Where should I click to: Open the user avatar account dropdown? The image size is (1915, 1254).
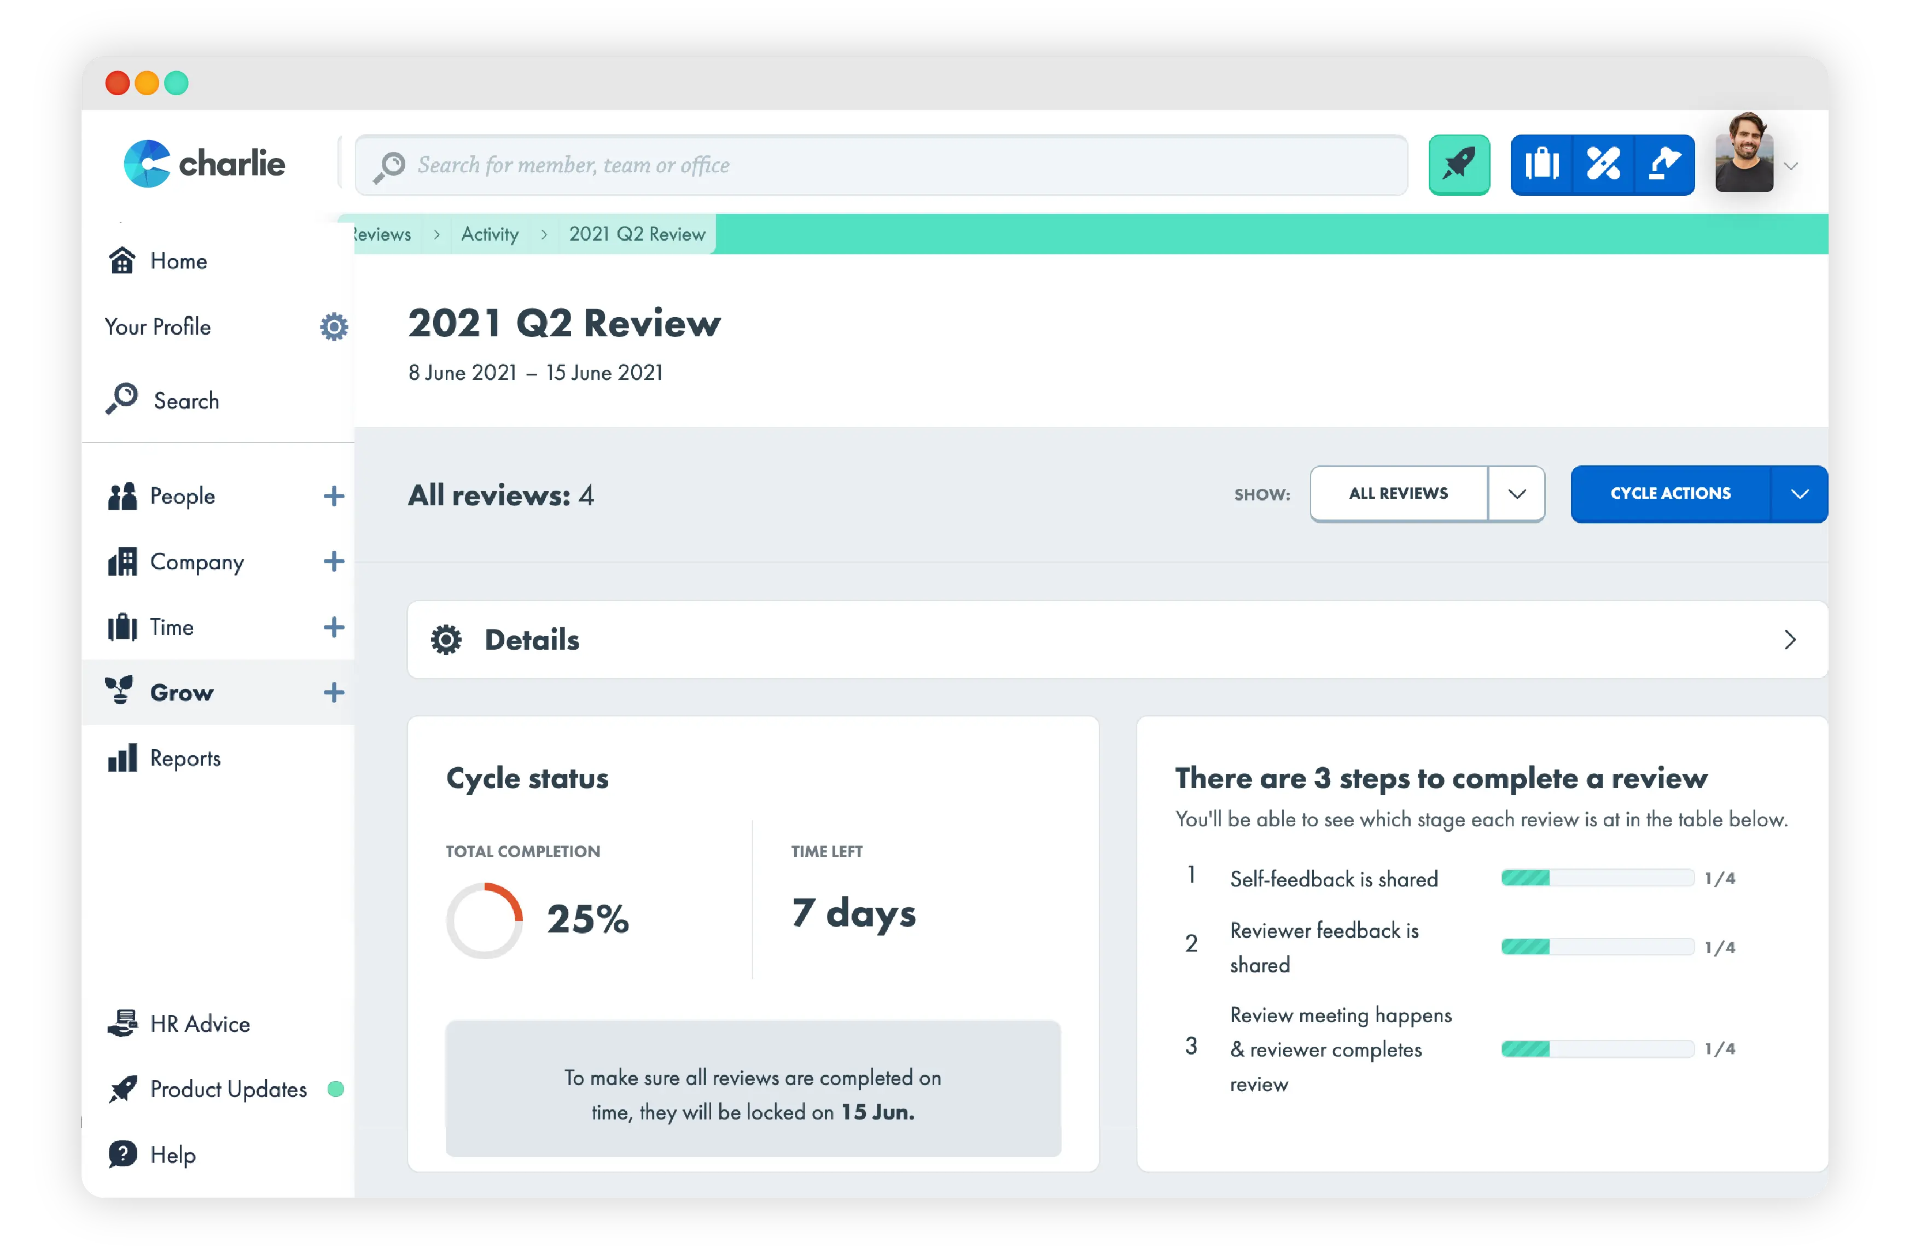1744,164
